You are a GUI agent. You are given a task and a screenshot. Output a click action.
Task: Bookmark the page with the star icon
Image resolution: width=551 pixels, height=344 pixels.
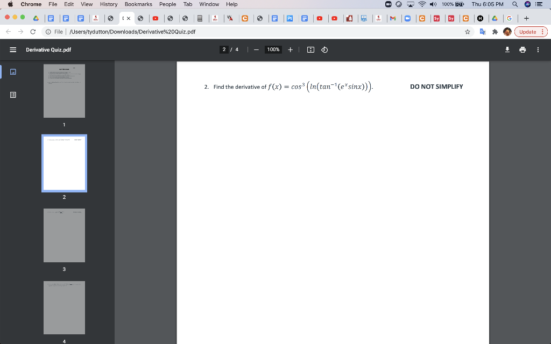tap(468, 31)
